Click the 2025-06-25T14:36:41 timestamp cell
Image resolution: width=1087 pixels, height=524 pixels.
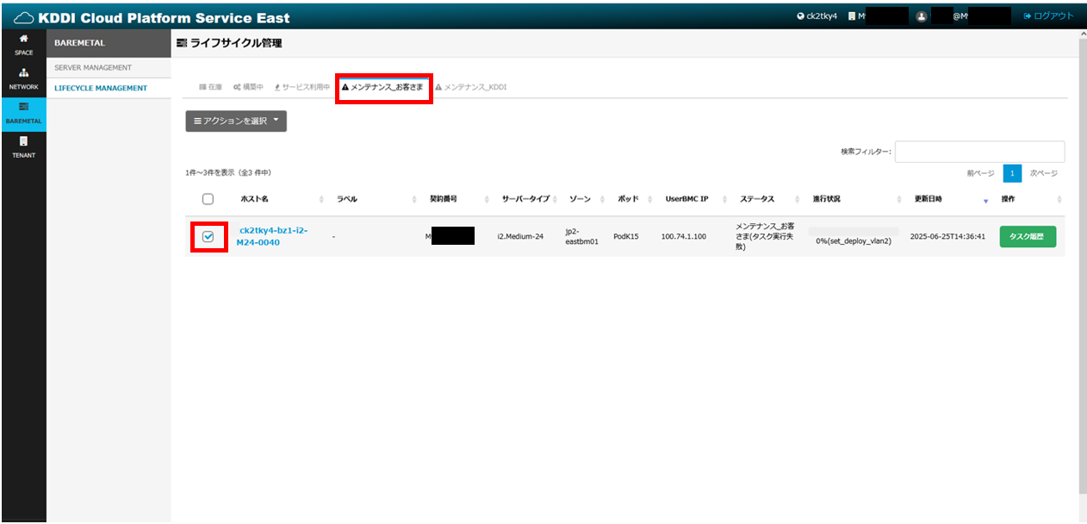(947, 236)
